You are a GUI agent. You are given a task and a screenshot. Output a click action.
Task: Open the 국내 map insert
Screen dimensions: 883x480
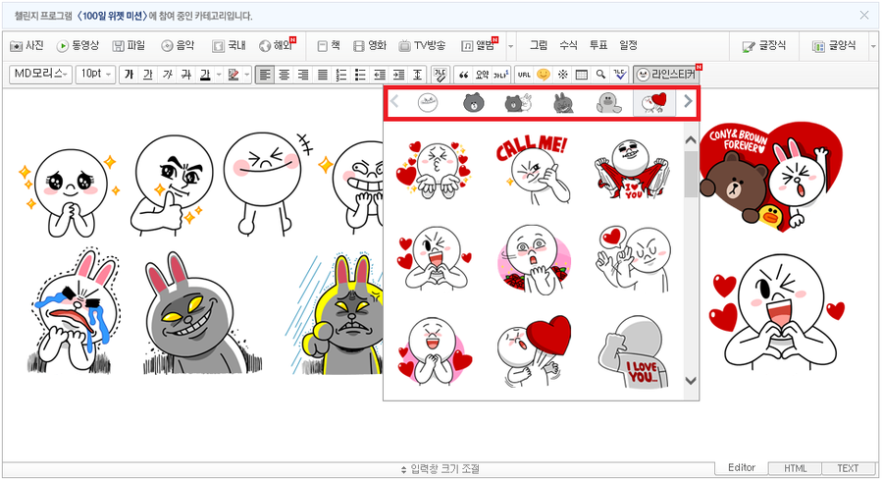(229, 45)
